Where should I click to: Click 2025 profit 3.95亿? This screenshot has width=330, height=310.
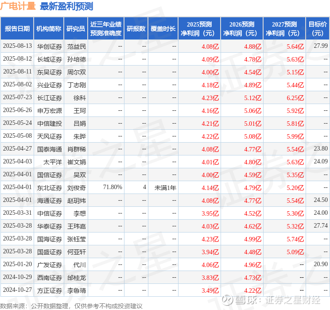click(x=210, y=213)
